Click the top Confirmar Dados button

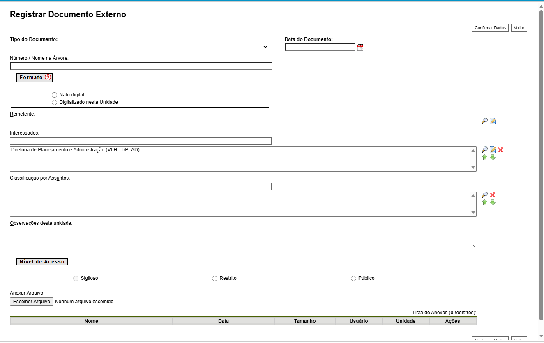[490, 28]
